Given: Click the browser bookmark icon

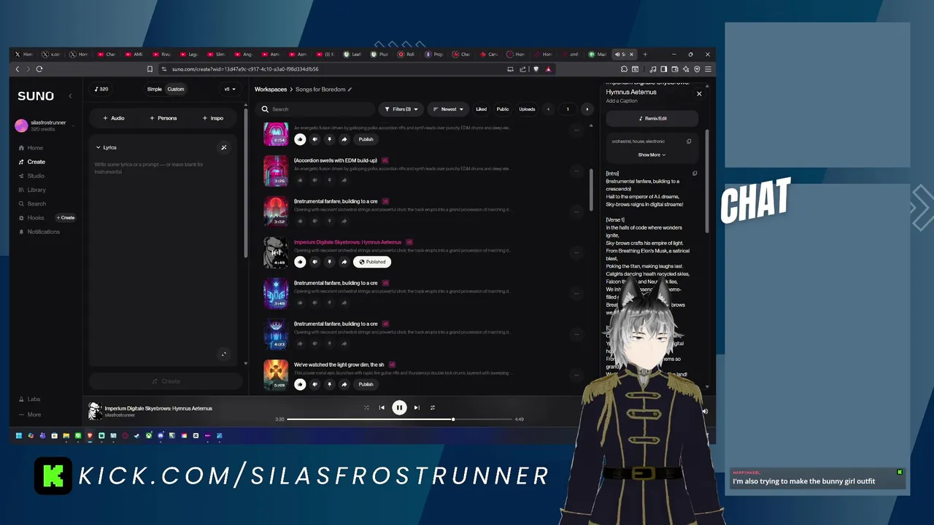Looking at the screenshot, I should coord(150,69).
